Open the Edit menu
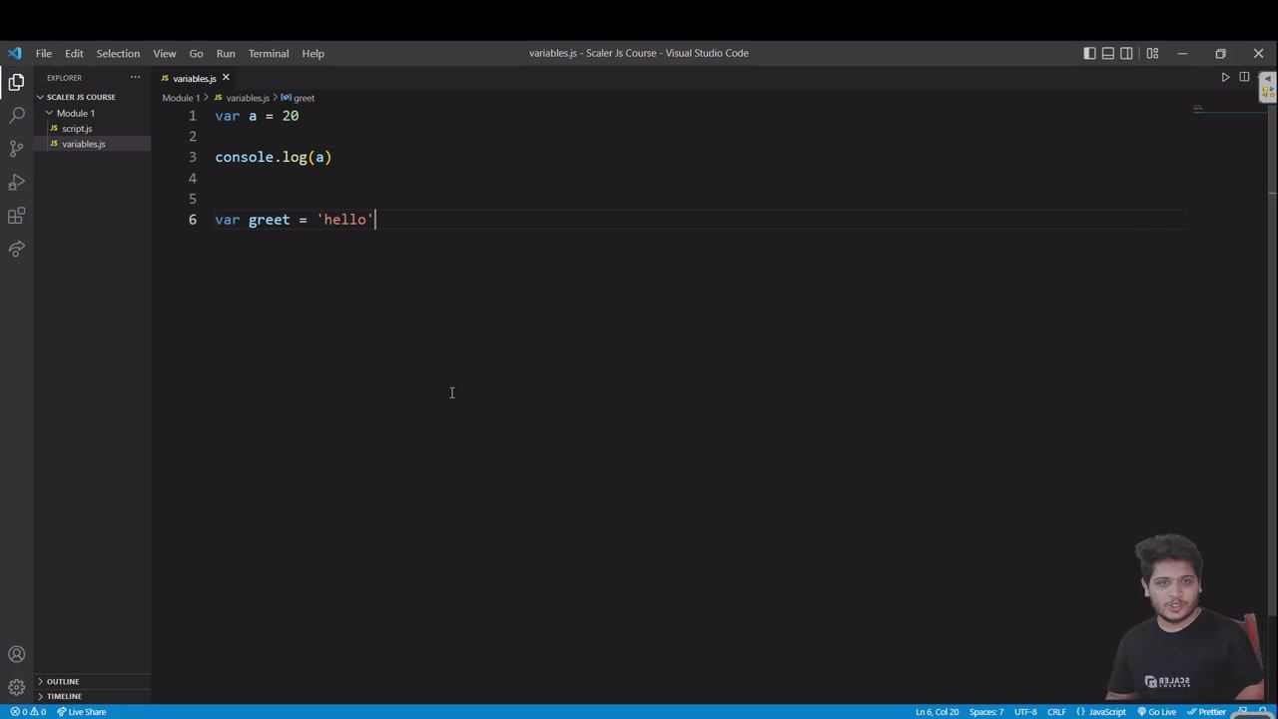Viewport: 1278px width, 719px height. pyautogui.click(x=74, y=53)
